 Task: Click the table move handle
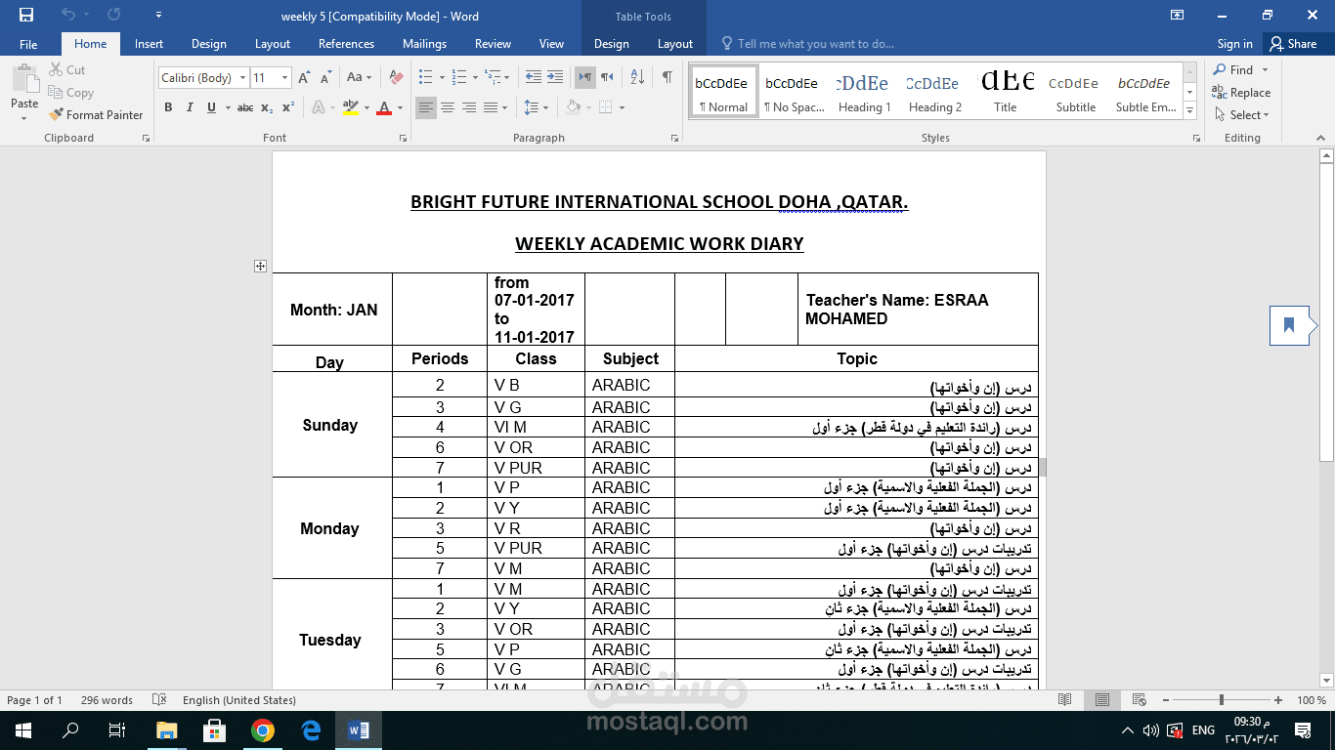click(x=260, y=266)
